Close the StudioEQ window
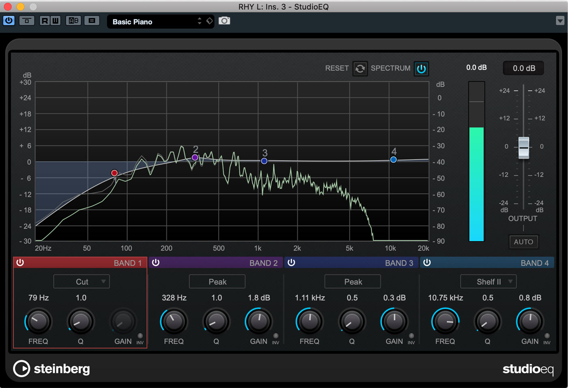This screenshot has width=568, height=388. (x=8, y=6)
